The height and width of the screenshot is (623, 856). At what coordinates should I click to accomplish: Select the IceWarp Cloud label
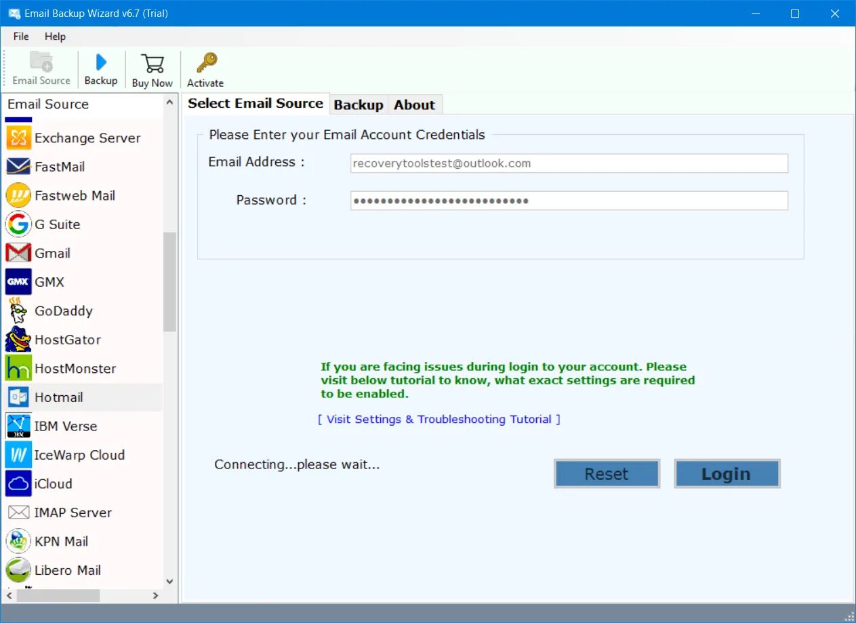pyautogui.click(x=80, y=455)
